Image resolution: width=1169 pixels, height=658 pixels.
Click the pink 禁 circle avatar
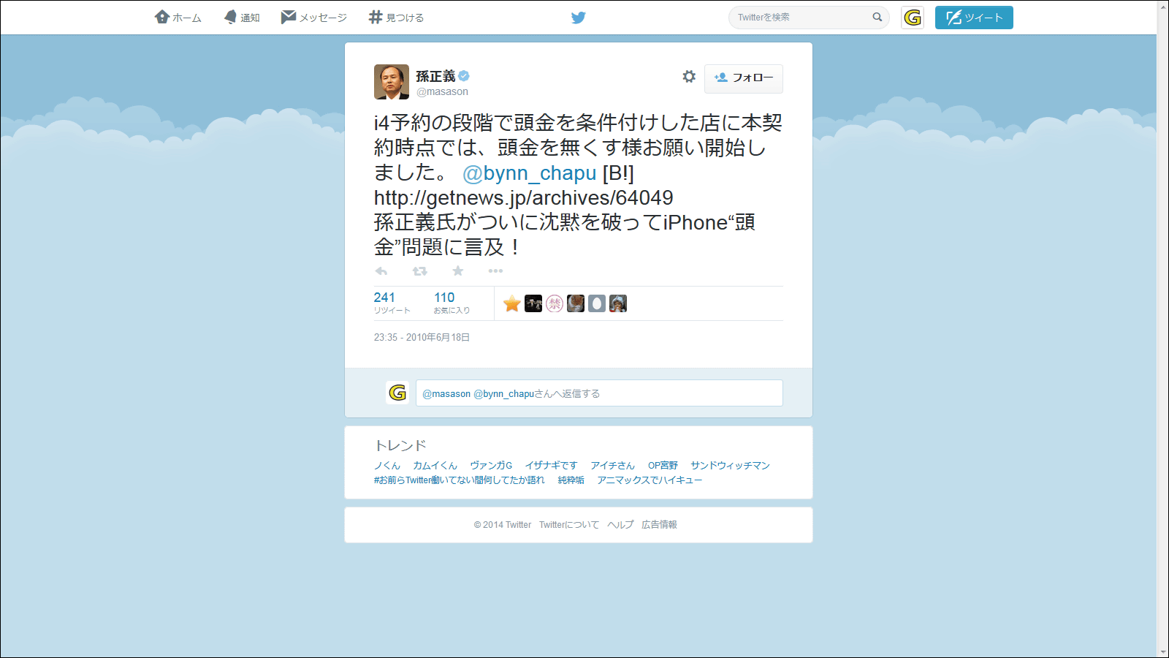pos(555,303)
